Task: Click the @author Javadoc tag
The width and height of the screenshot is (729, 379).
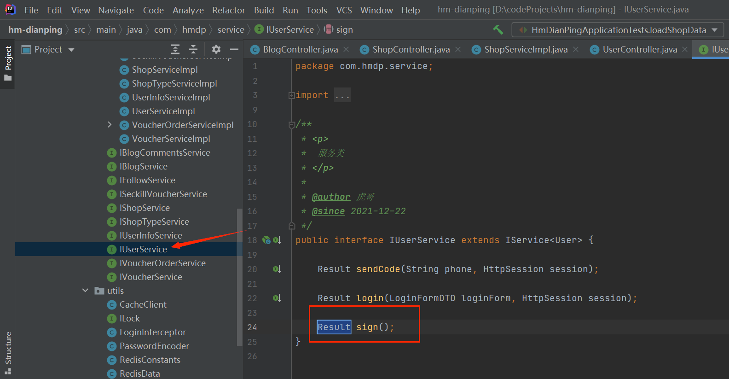Action: pos(331,197)
